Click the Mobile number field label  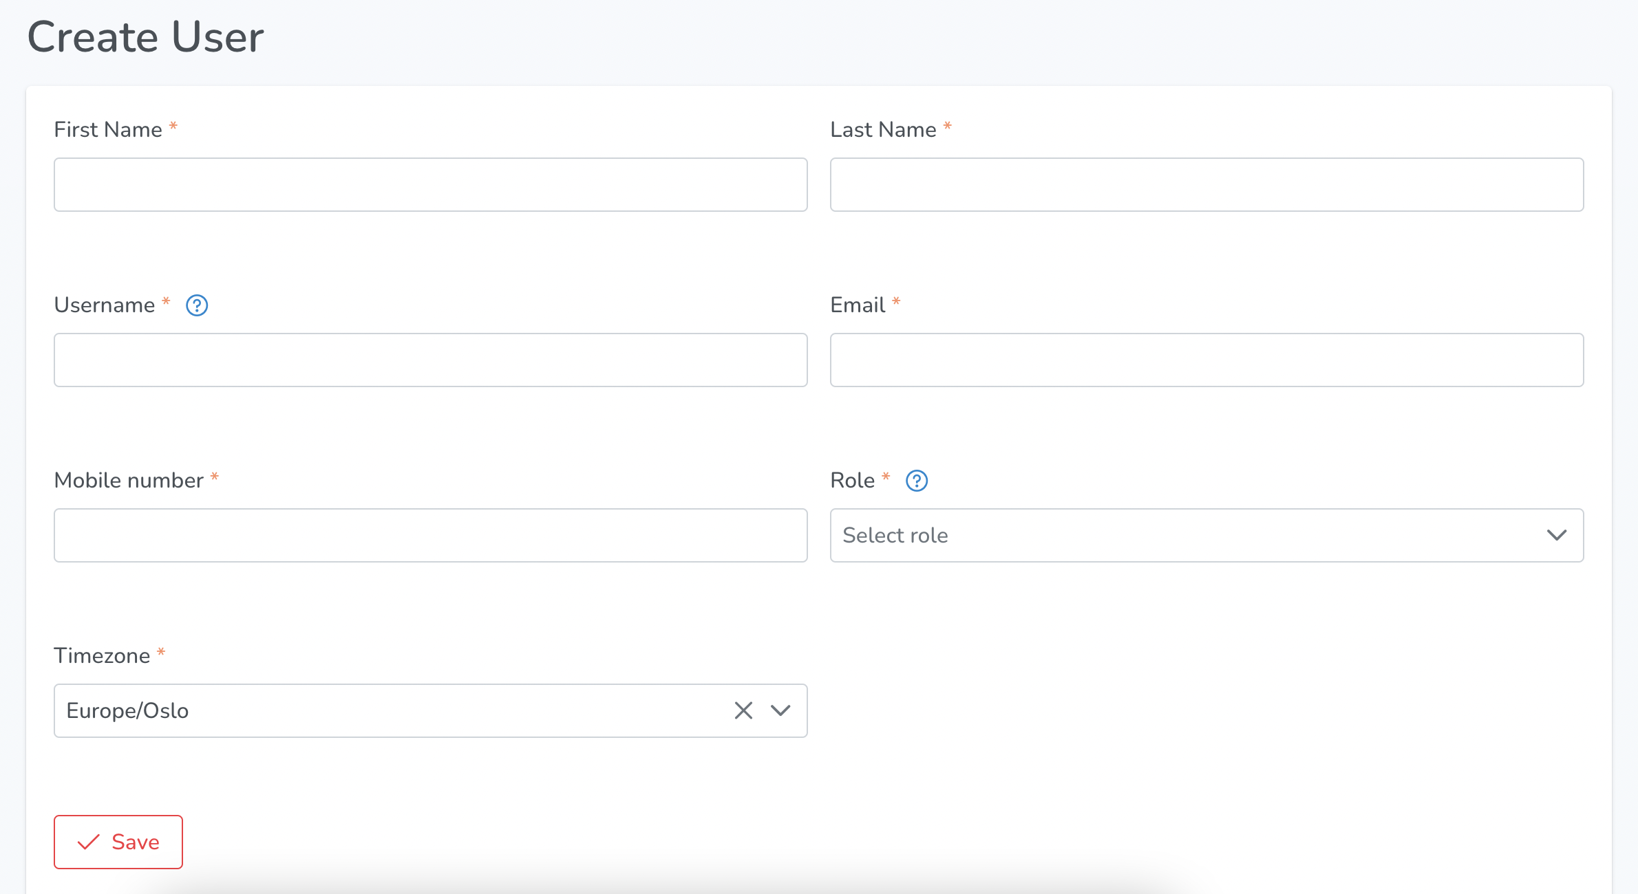(129, 480)
